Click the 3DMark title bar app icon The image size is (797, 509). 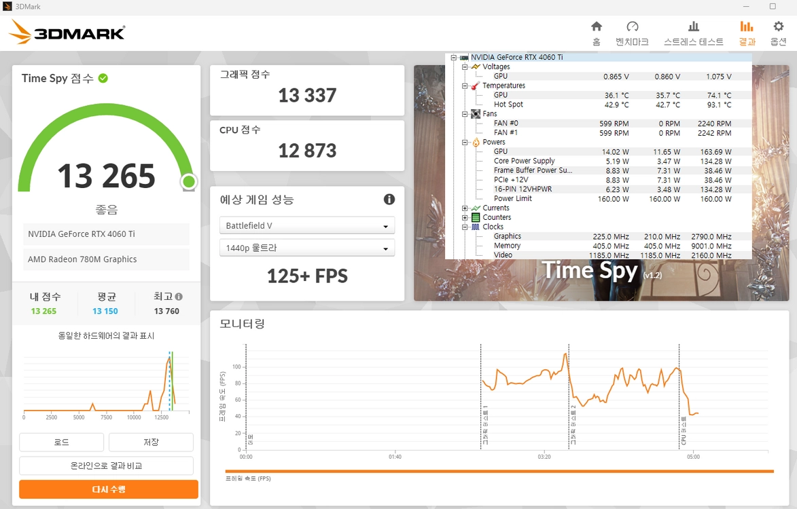(7, 7)
